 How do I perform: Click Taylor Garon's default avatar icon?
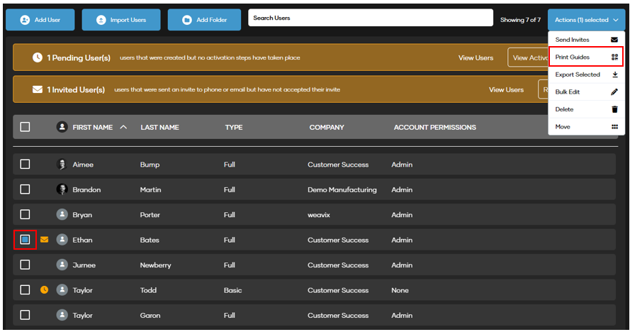click(x=62, y=315)
